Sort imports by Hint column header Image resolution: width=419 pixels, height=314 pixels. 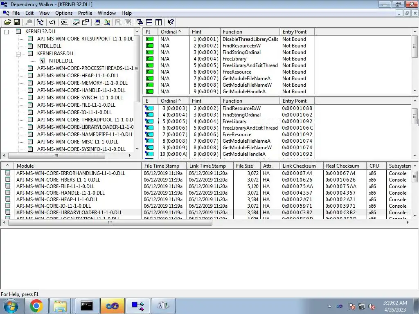205,32
